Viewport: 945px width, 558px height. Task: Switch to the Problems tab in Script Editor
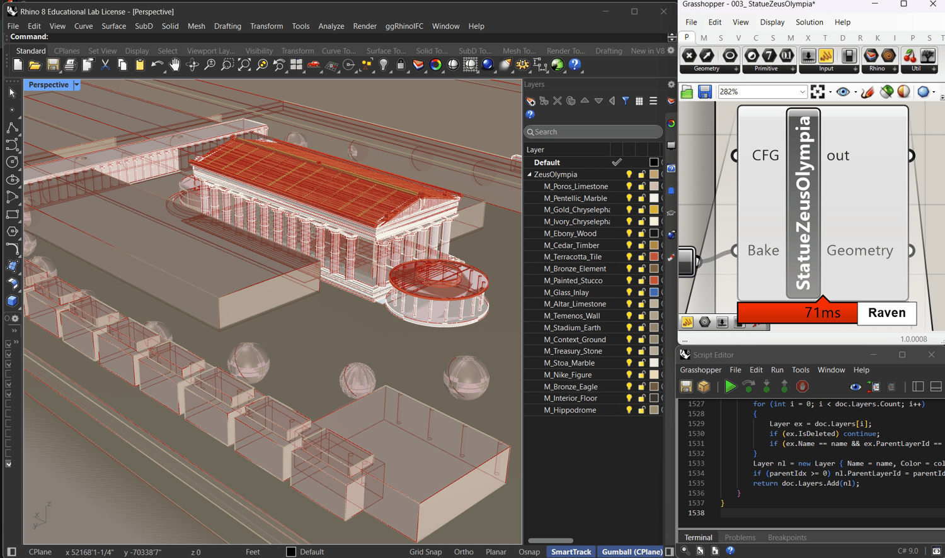[x=740, y=537]
